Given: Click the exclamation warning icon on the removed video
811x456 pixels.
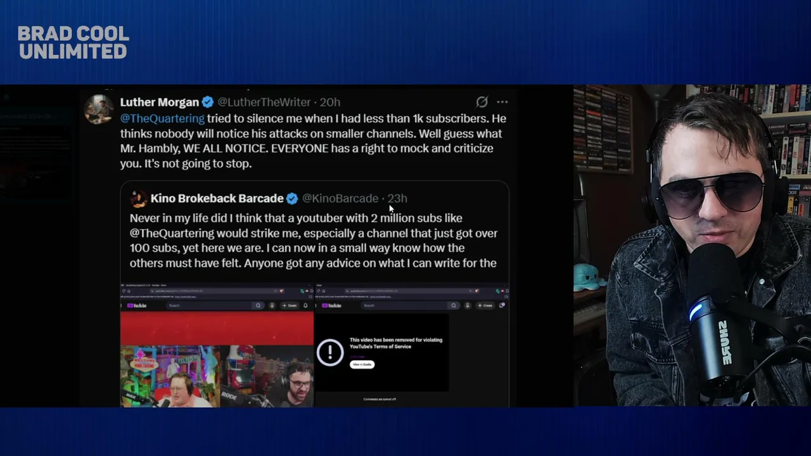Looking at the screenshot, I should point(330,352).
